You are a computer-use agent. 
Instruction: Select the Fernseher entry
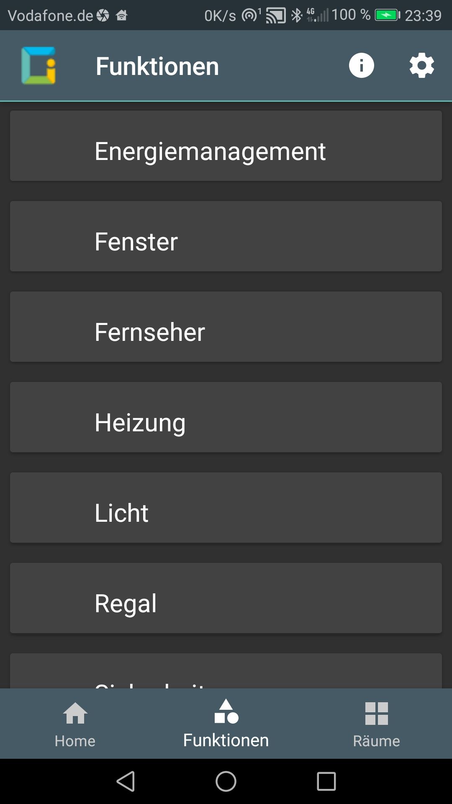(x=226, y=327)
